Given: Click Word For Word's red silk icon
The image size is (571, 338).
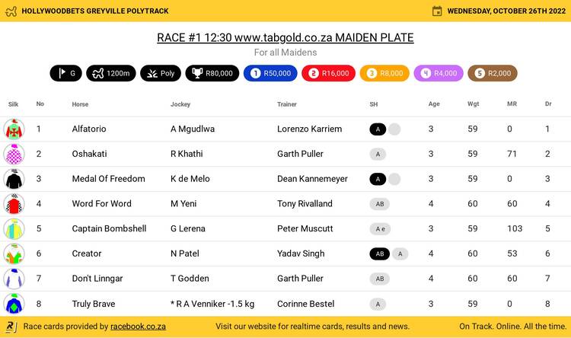Looking at the screenshot, I should (x=14, y=204).
